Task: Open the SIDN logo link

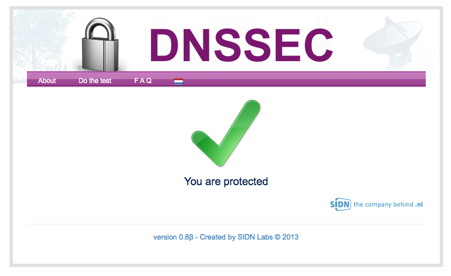Action: coord(340,204)
